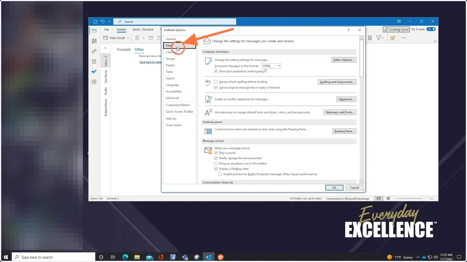Screen dimensions: 467x262
Task: Click the Reading Pane button
Action: [x=344, y=131]
